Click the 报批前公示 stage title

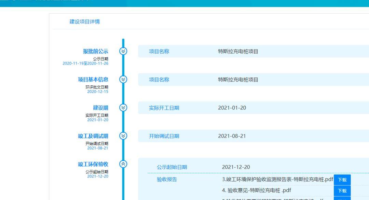click(96, 51)
